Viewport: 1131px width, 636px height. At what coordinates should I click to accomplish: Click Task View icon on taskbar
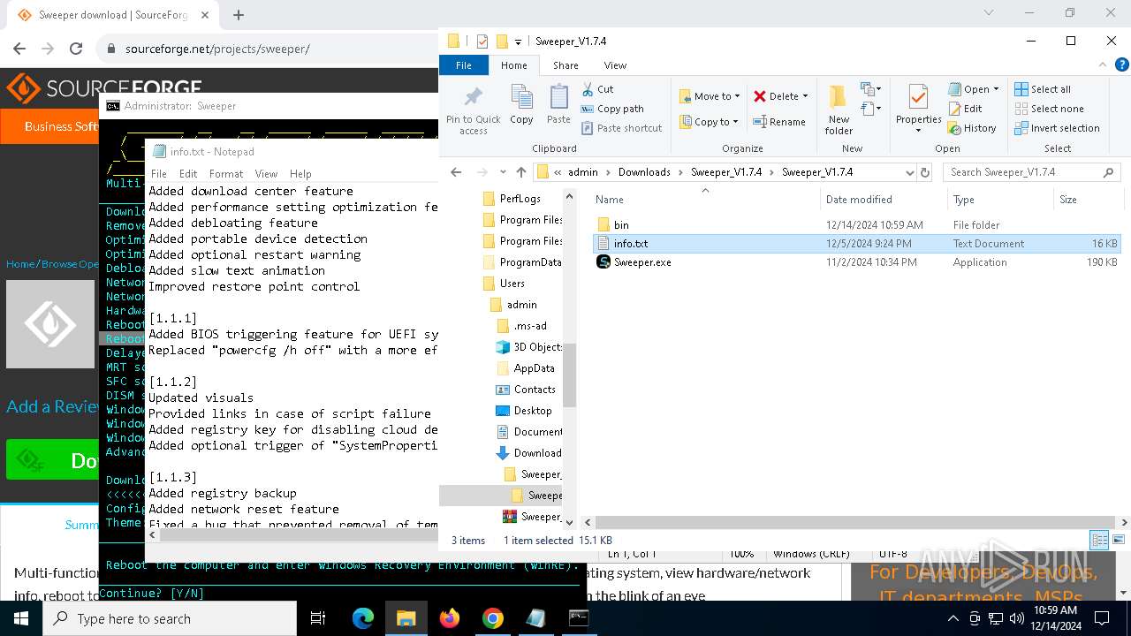[318, 618]
